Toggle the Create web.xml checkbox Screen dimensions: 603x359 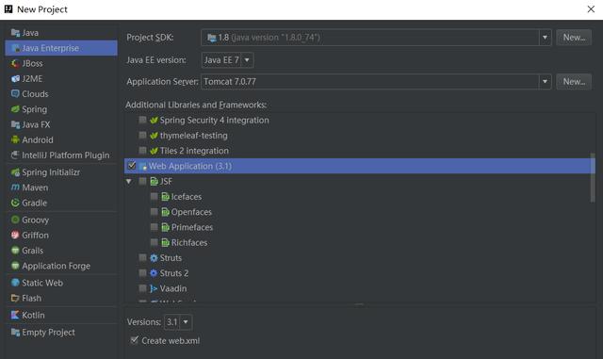(134, 340)
